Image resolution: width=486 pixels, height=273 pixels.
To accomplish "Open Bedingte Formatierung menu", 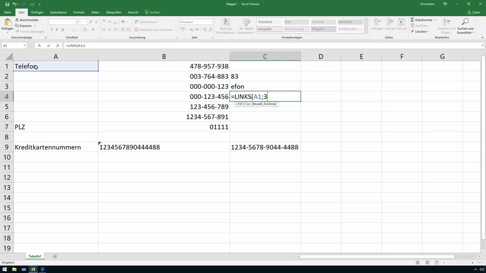I will coord(226,26).
